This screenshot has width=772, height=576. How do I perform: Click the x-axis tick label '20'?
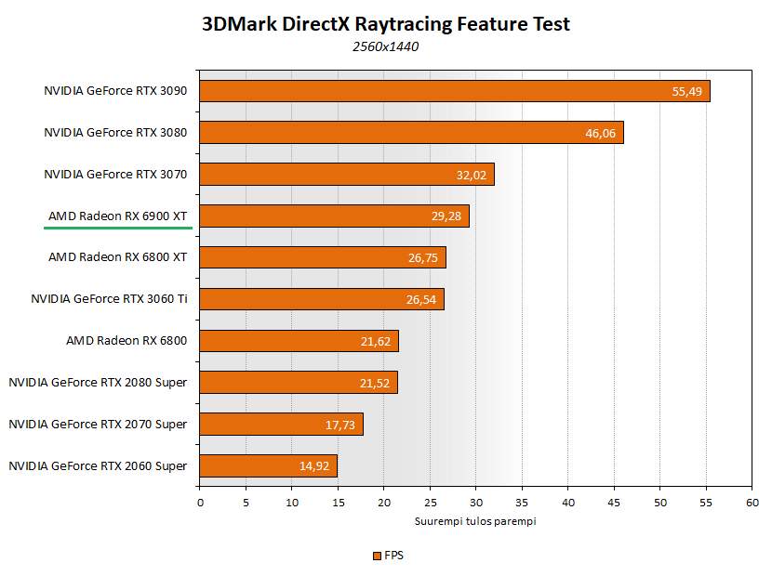pyautogui.click(x=384, y=503)
